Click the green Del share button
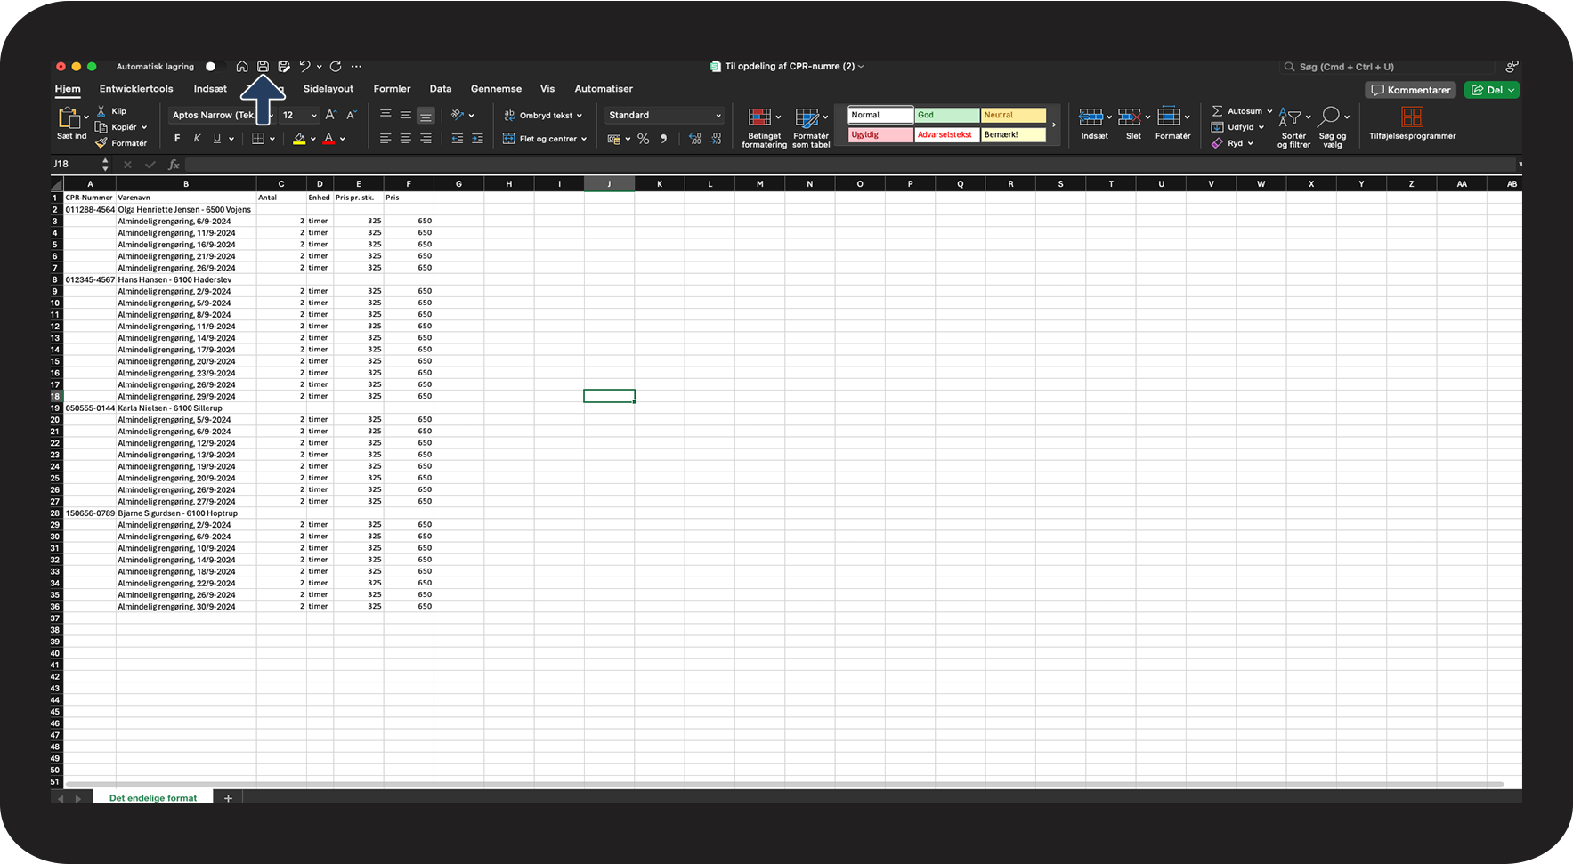Screen dimensions: 1573x864 coord(1492,90)
